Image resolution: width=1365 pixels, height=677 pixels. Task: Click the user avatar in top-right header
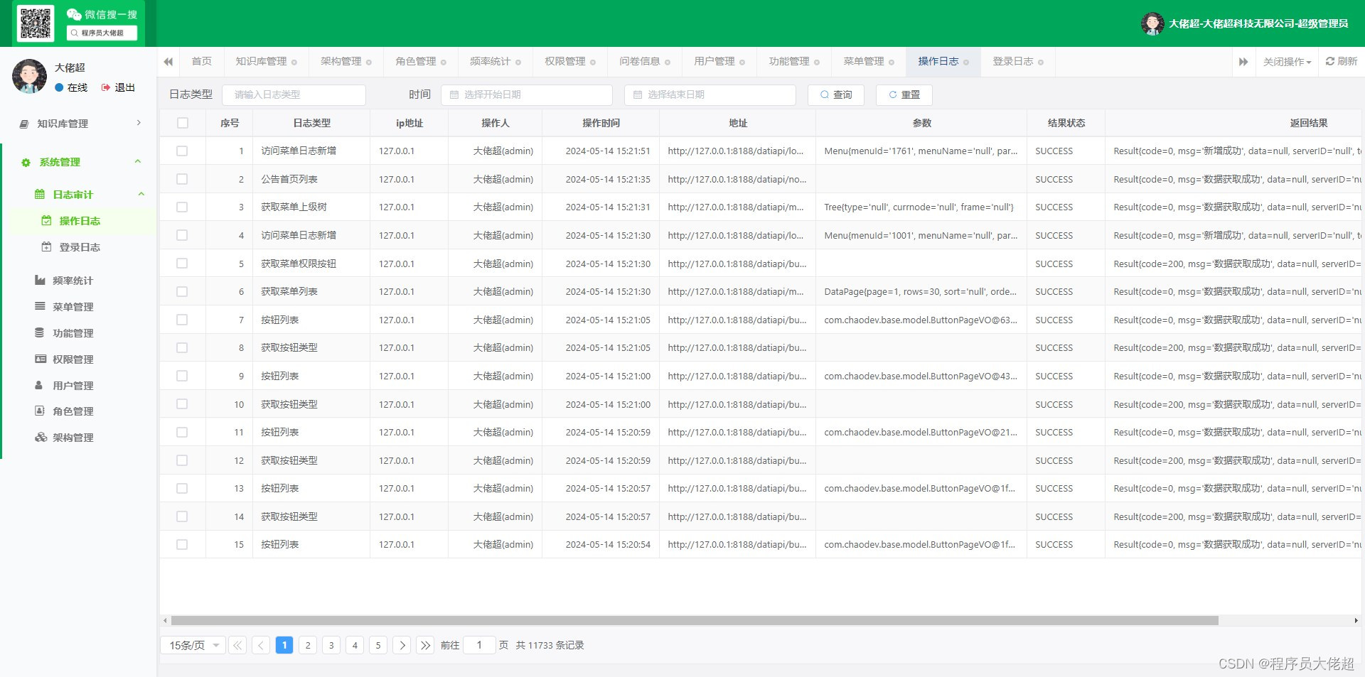click(x=1152, y=23)
